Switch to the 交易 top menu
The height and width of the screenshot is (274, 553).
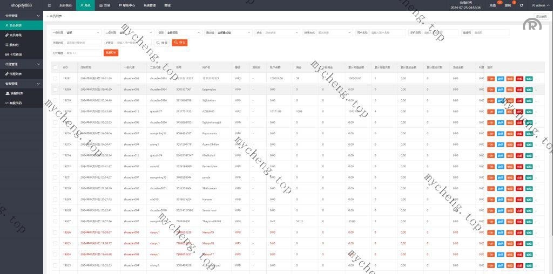tap(105, 5)
